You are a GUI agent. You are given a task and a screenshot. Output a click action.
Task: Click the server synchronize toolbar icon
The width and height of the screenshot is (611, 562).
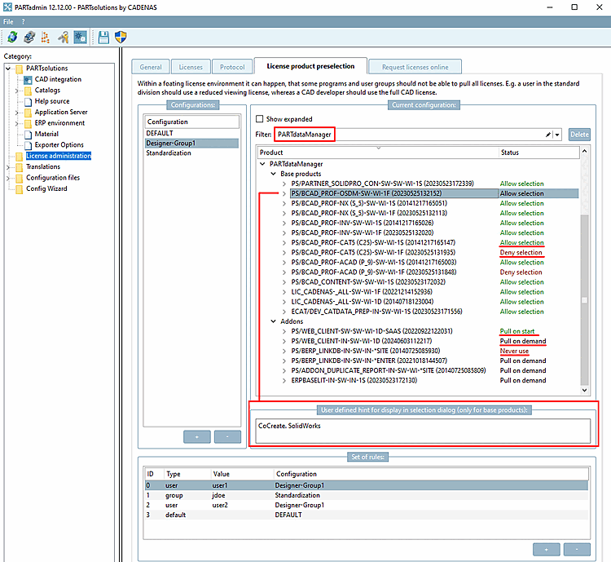point(29,37)
